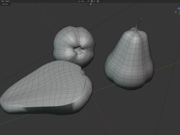The width and height of the screenshot is (180, 135).
Task: Open the Global transform orientation dropdown
Action: (x=82, y=1)
